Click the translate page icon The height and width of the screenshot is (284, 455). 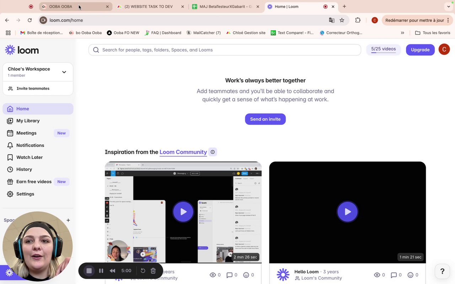[x=331, y=20]
